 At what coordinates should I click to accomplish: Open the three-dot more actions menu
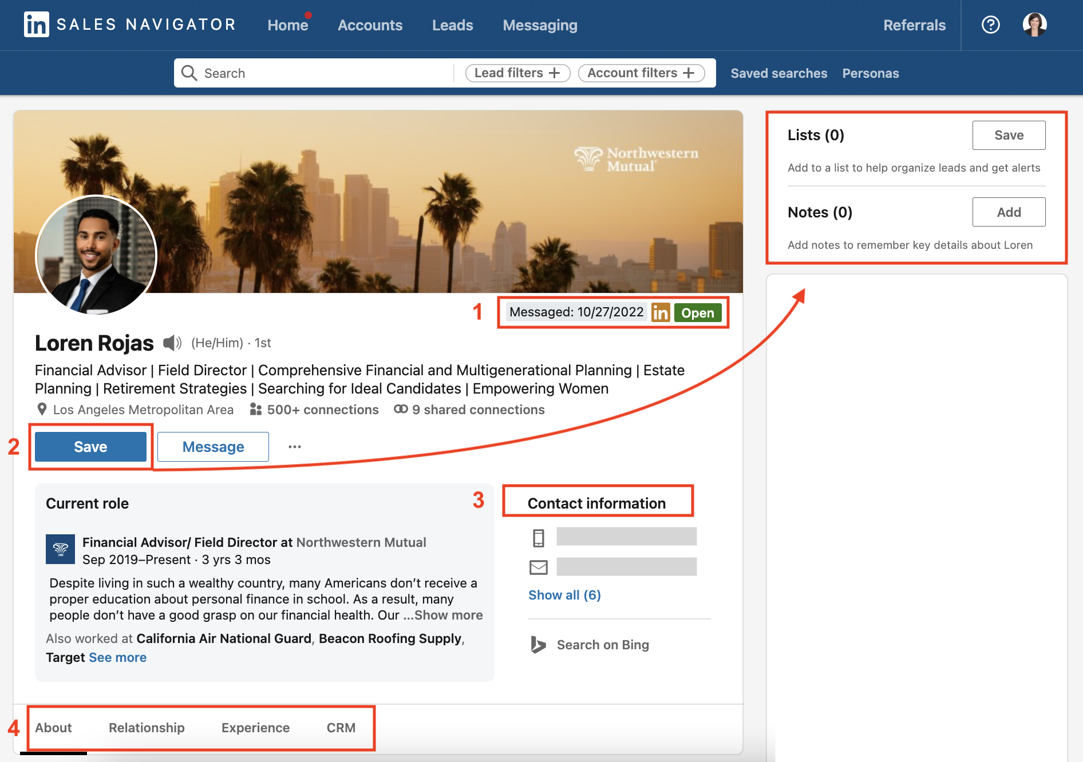pos(295,447)
